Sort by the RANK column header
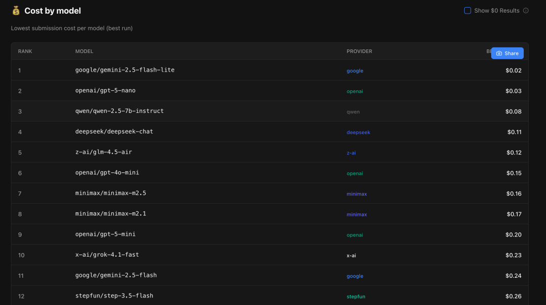 pyautogui.click(x=25, y=51)
